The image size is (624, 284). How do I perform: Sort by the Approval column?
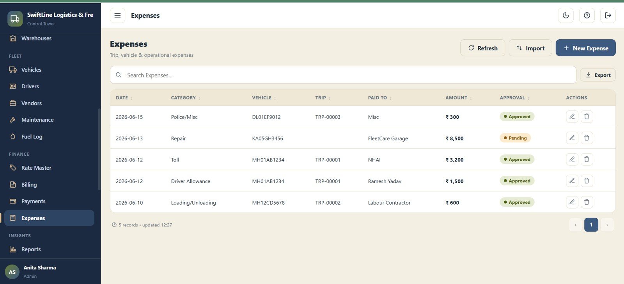[515, 98]
